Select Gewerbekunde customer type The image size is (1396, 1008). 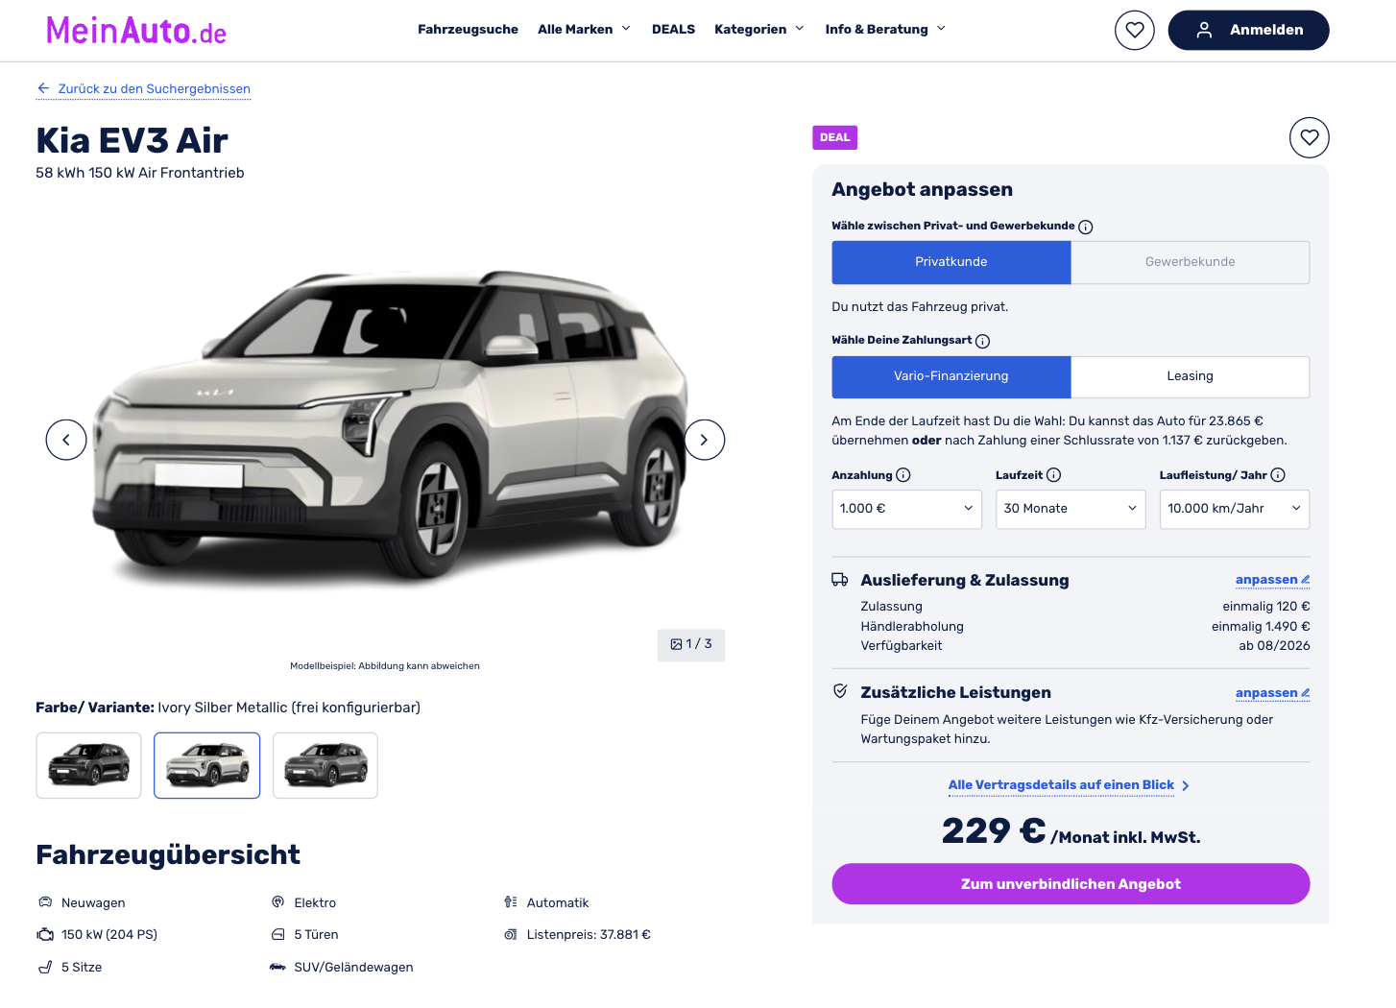(1190, 262)
